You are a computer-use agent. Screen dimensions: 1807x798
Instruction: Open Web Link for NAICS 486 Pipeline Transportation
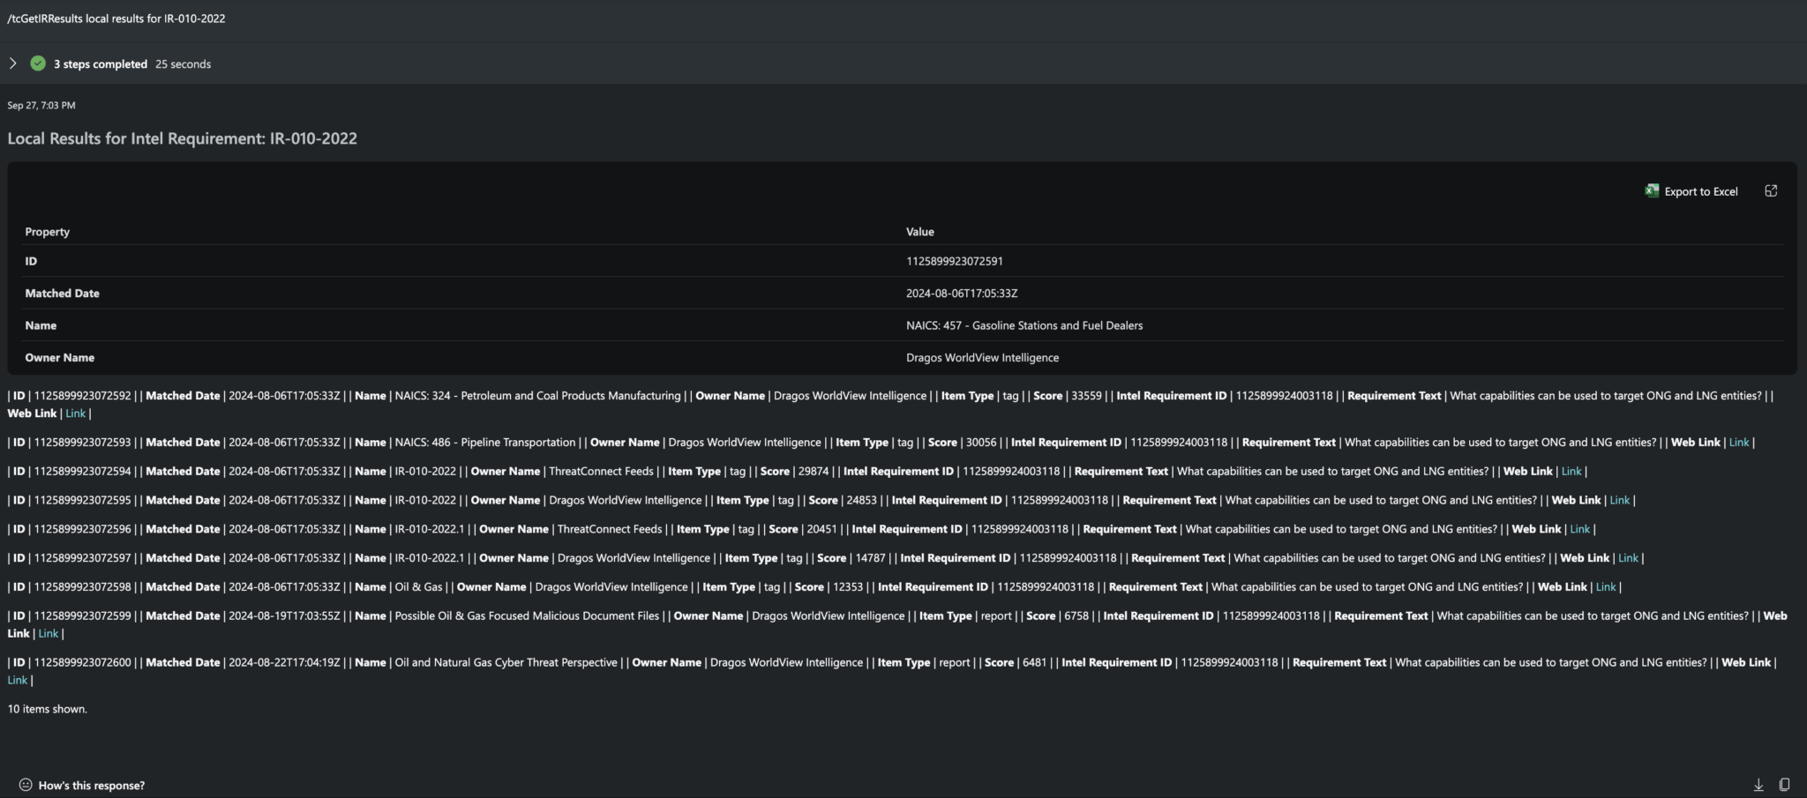pyautogui.click(x=1738, y=443)
